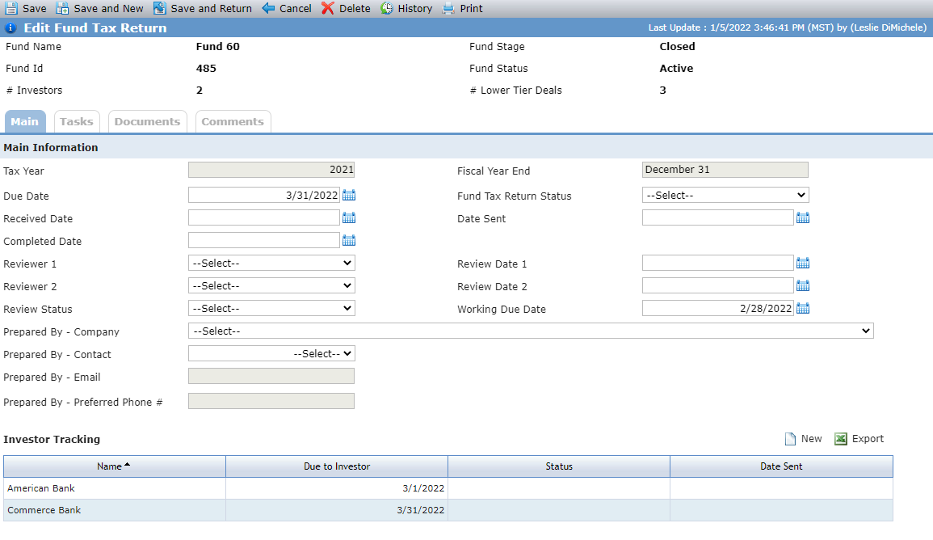Open the Completed Date calendar picker

click(x=349, y=241)
